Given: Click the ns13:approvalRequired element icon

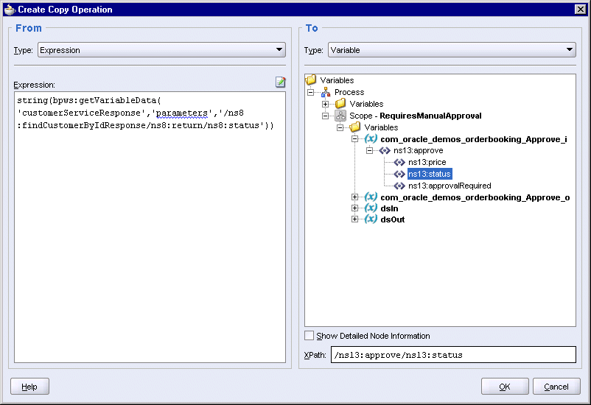Looking at the screenshot, I should click(x=399, y=186).
